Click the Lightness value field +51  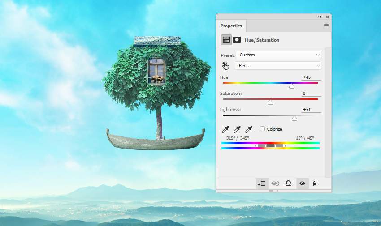(x=311, y=110)
